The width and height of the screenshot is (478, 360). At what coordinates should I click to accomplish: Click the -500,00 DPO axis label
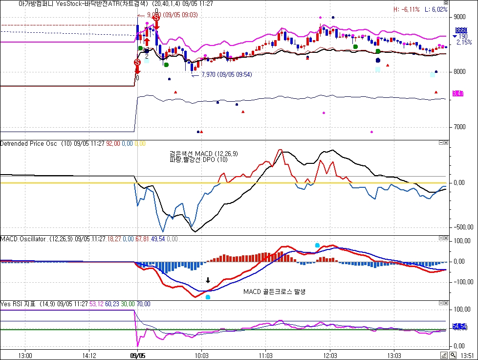tap(463, 227)
